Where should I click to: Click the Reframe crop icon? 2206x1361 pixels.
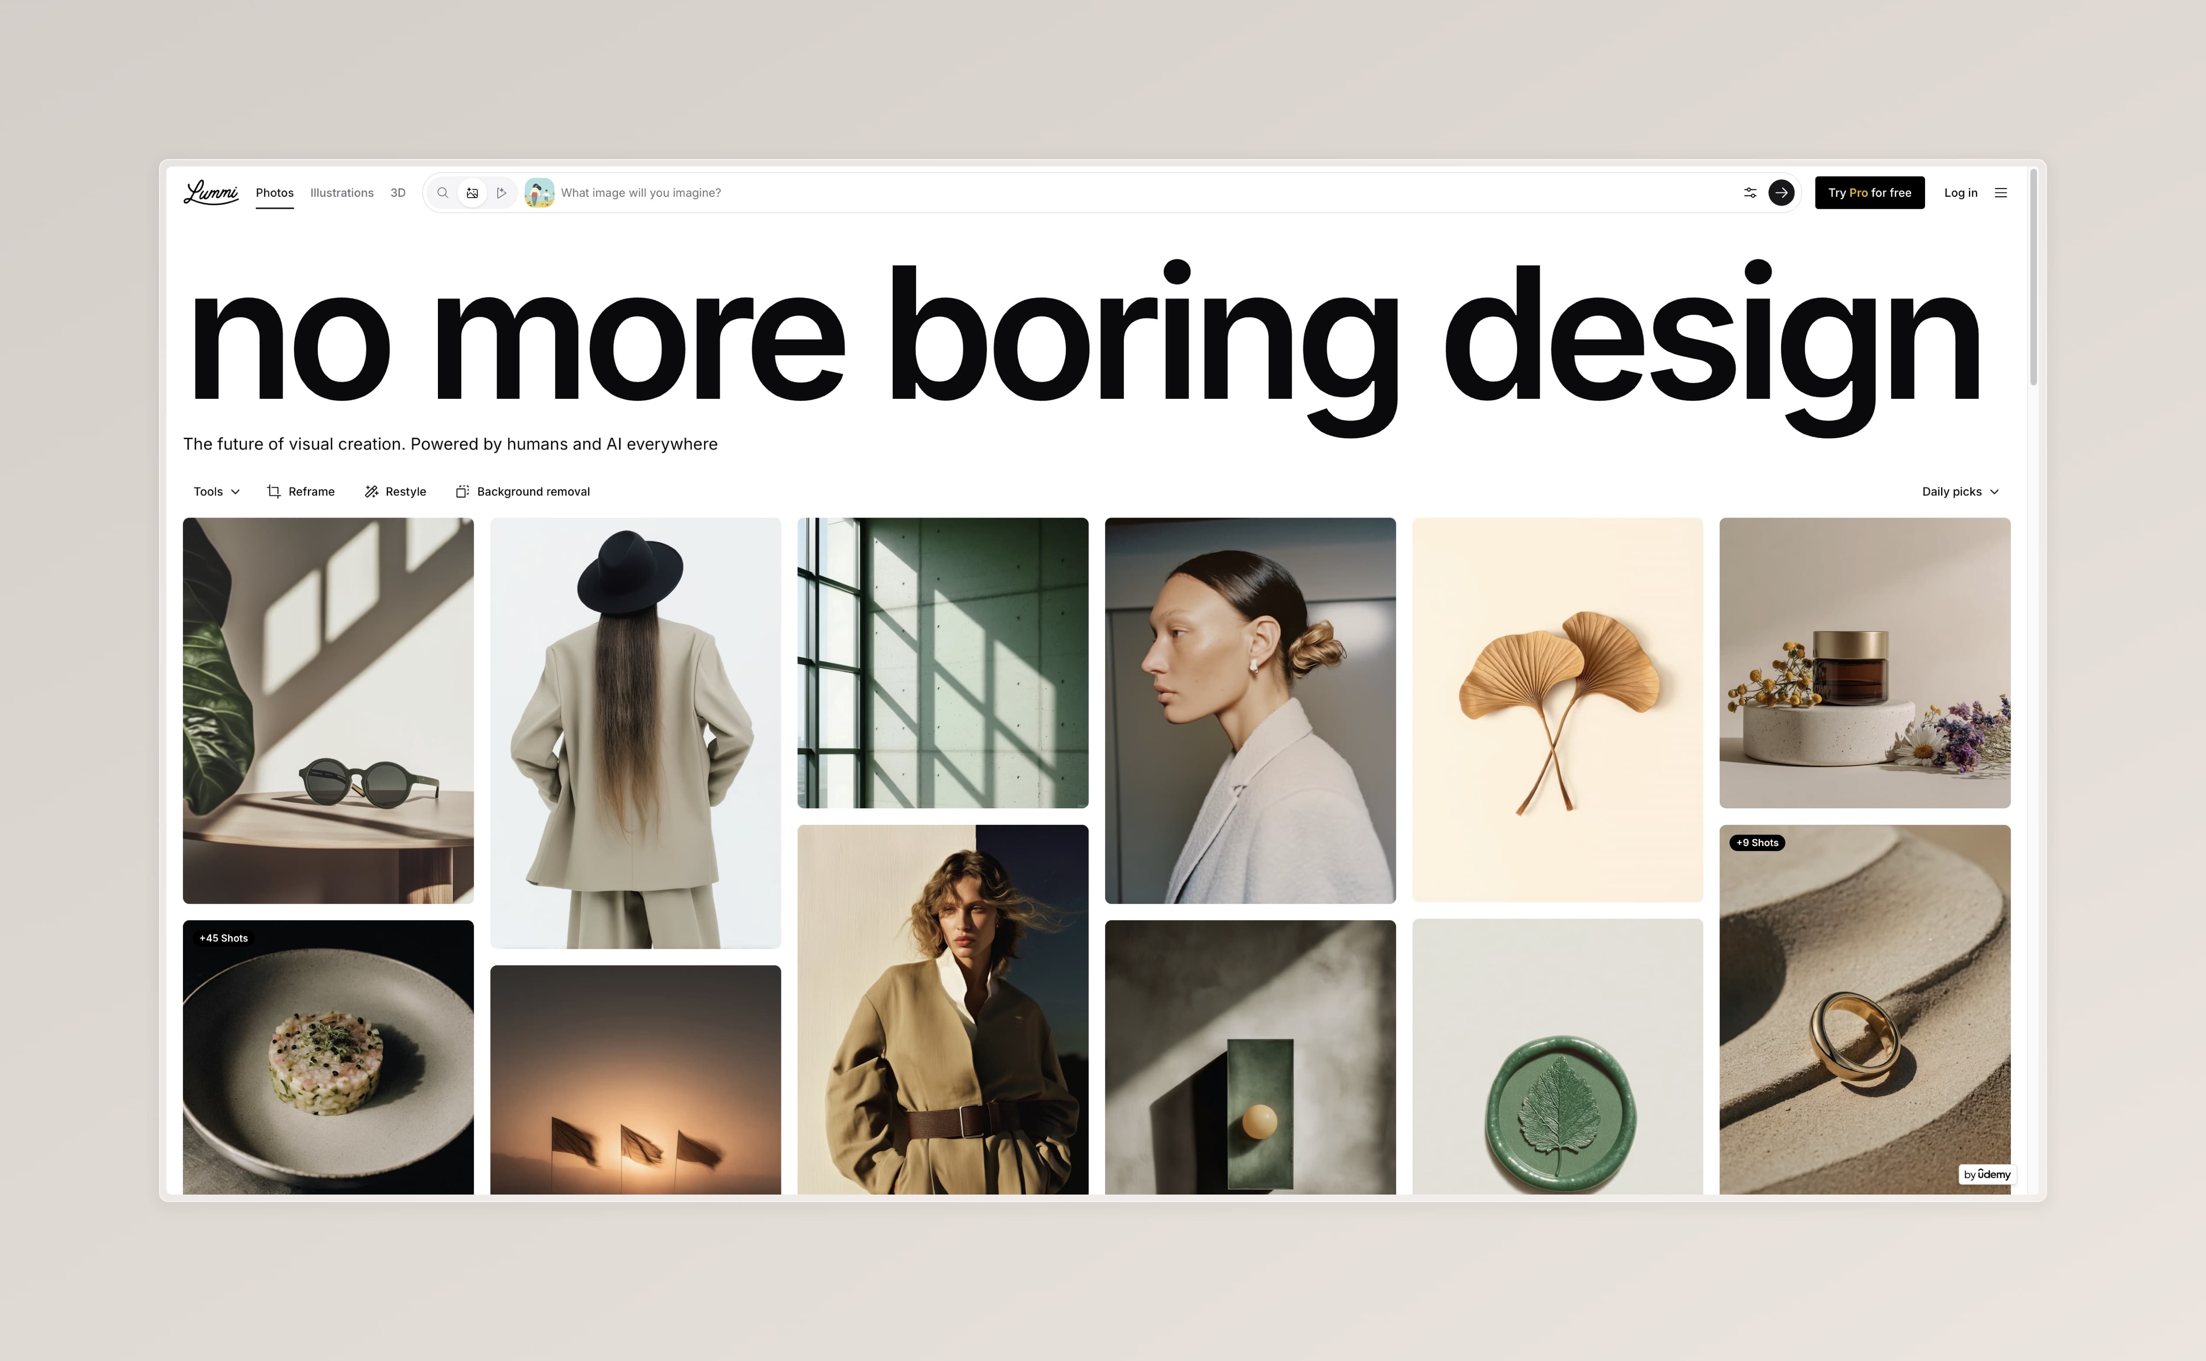[x=274, y=492]
